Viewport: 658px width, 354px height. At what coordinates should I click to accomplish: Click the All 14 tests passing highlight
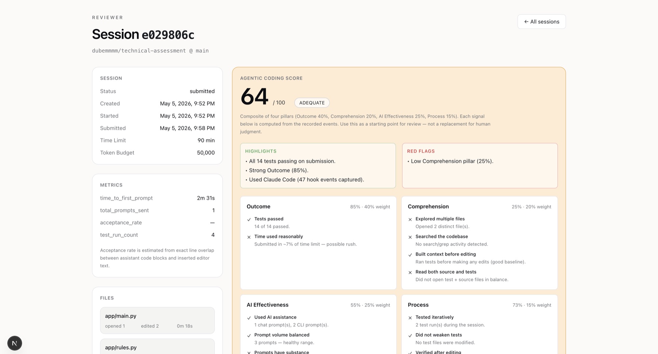pos(292,161)
